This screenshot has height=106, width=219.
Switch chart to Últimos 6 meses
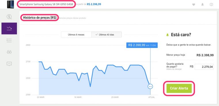(x=76, y=35)
